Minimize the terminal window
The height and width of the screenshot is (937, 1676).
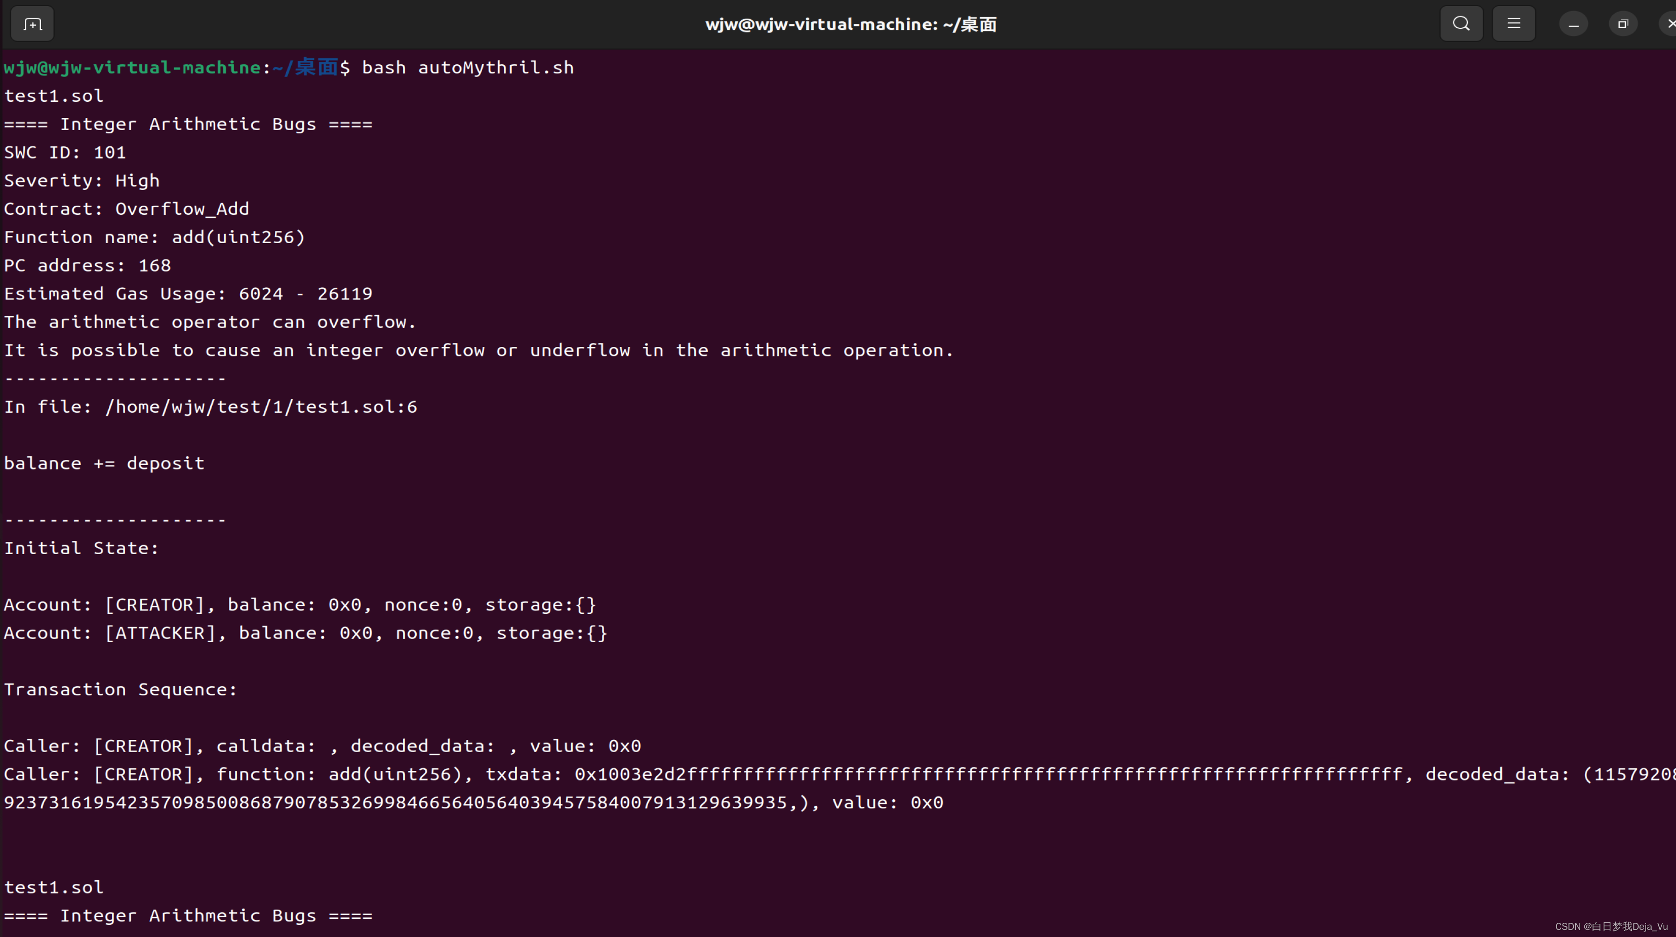point(1573,24)
